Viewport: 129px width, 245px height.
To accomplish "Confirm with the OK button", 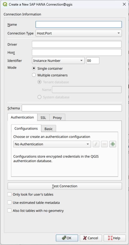I will pos(67,238).
